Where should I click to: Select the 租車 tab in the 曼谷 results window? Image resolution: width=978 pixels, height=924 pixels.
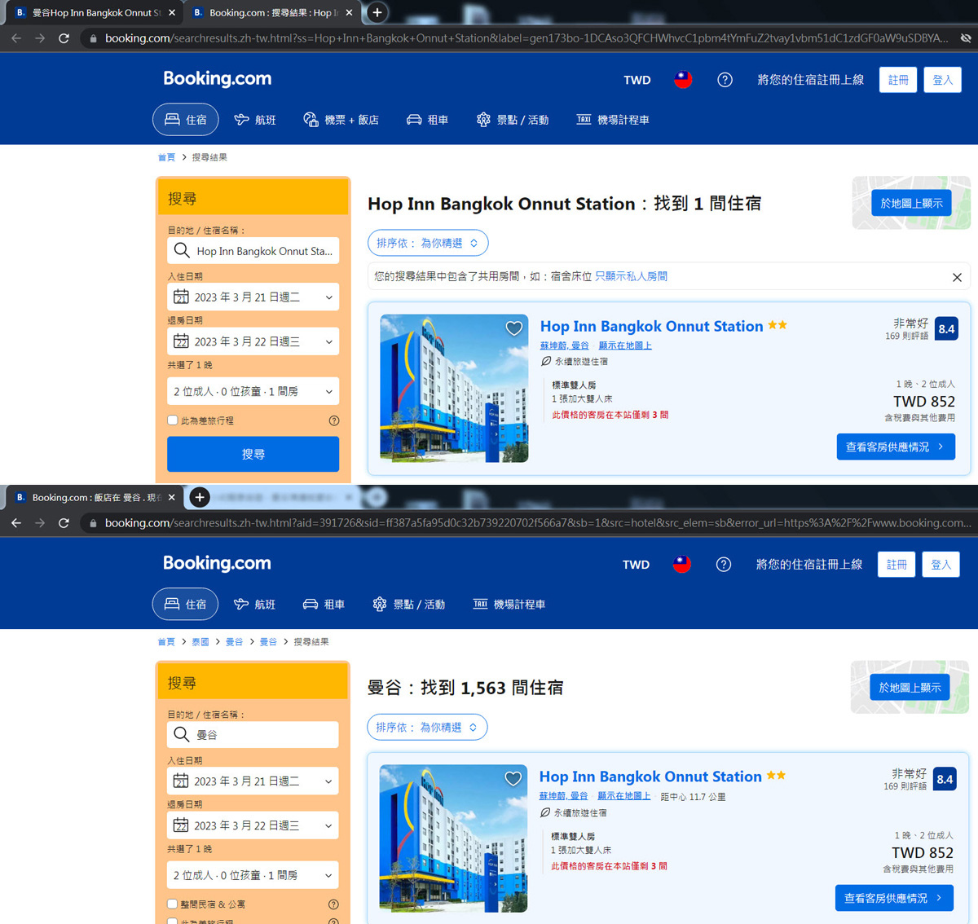click(324, 605)
